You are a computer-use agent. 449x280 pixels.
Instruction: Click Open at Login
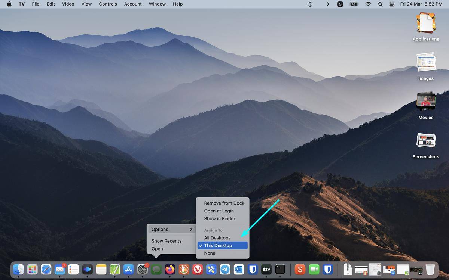[x=219, y=211]
